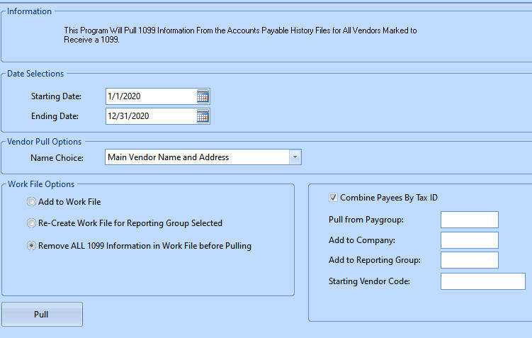Open the Ending Date calendar picker
The width and height of the screenshot is (532, 338).
coord(203,116)
